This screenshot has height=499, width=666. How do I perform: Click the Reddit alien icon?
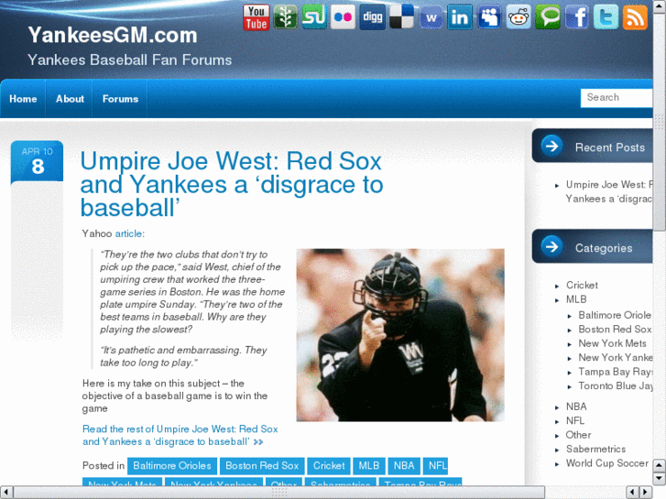(x=519, y=17)
